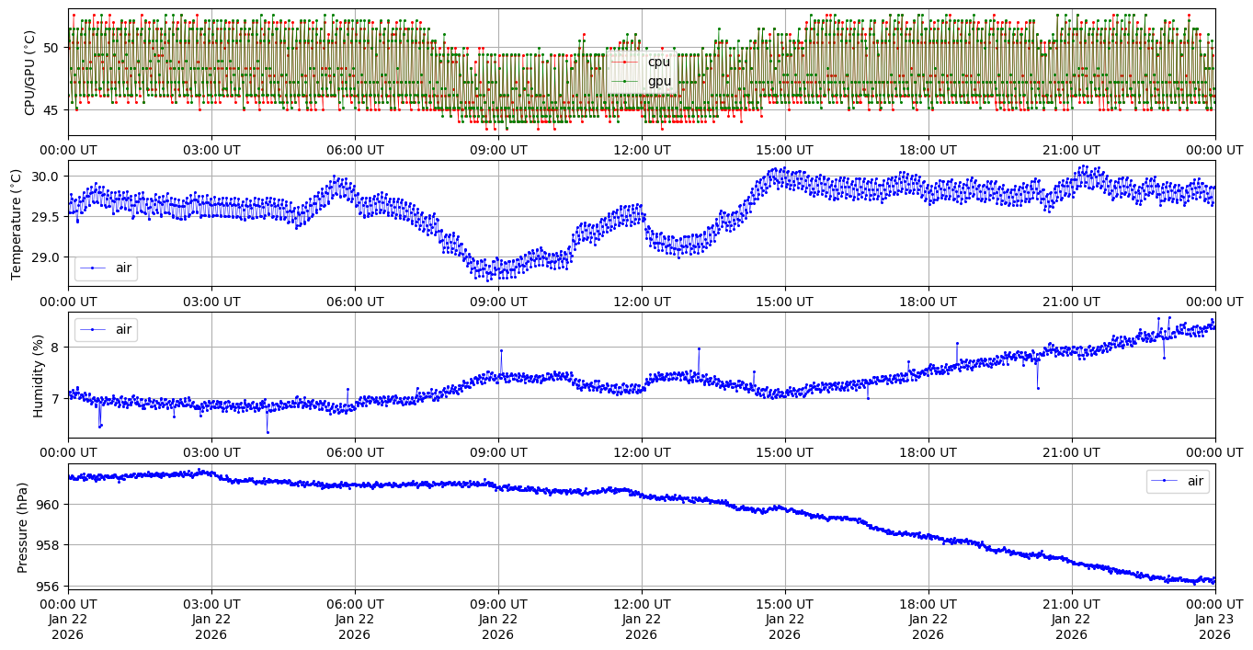
Task: Click the 12:00 UT tick under the Pressure plot
Action: pos(641,603)
